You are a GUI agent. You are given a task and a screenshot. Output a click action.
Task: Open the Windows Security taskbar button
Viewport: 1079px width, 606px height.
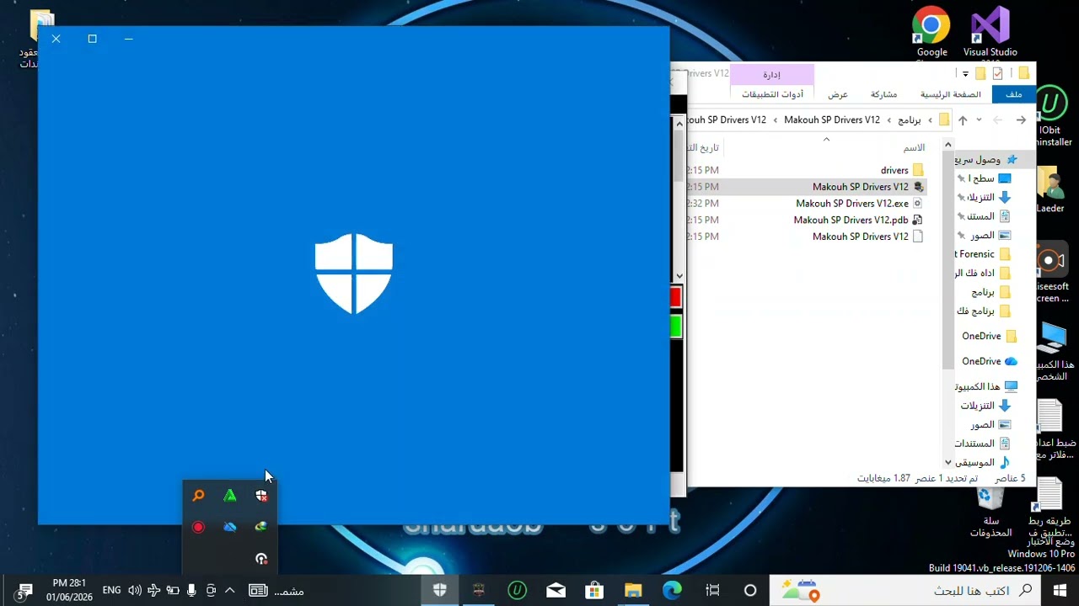tap(439, 590)
